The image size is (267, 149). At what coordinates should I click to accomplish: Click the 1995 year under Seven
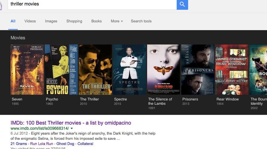15,104
